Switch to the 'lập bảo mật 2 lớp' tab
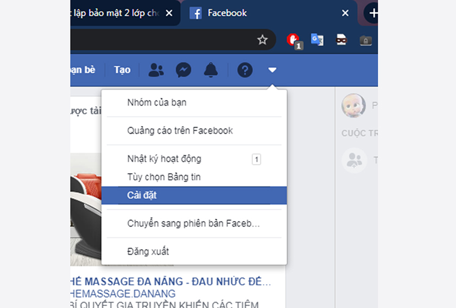Screen dimensions: 456x308 (125, 13)
